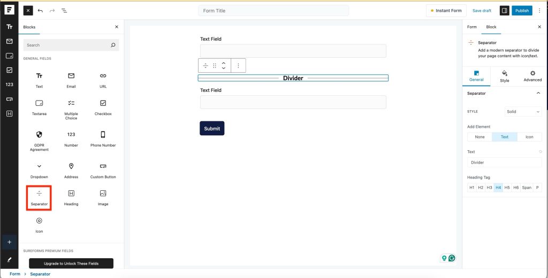
Task: Add the Address field block
Action: pos(71,170)
